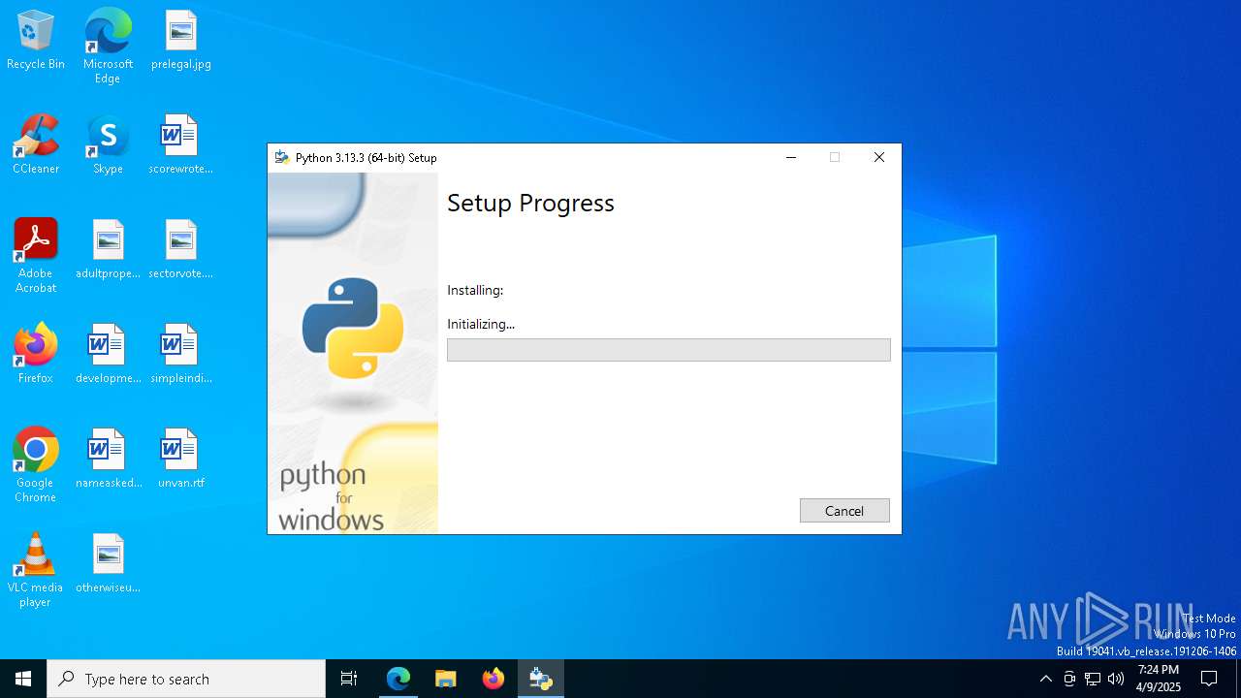Select the simpleindi Word document
Screen dimensions: 1241x698
click(x=181, y=355)
